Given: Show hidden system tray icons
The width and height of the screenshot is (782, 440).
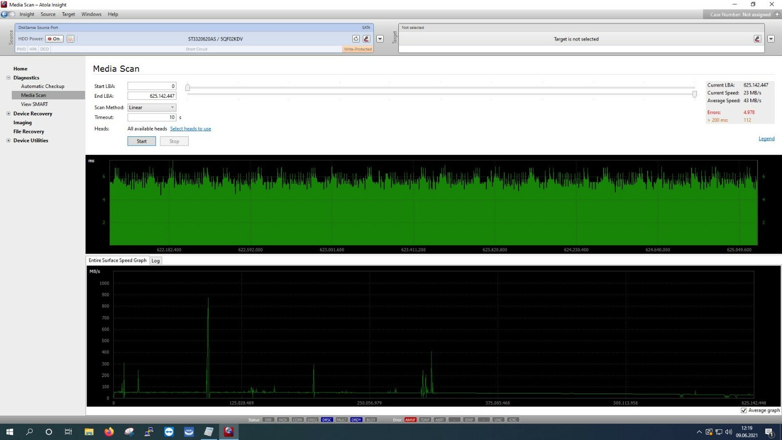Looking at the screenshot, I should coord(699,432).
